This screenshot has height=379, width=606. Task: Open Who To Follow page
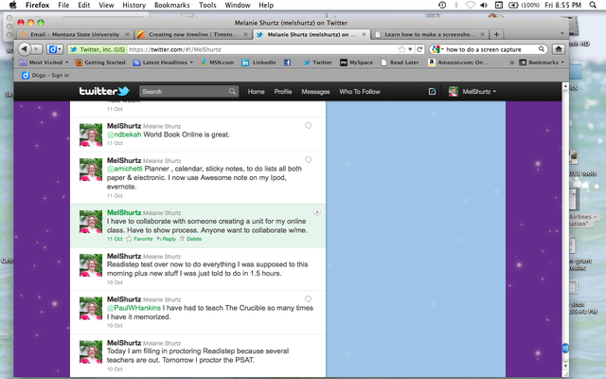click(360, 92)
